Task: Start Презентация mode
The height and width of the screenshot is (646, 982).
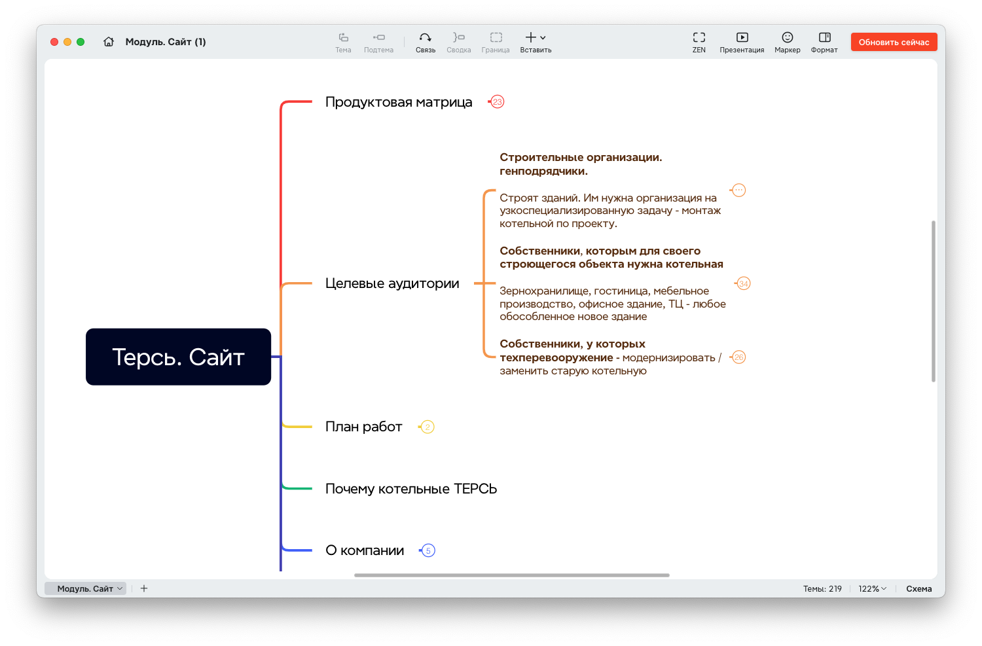Action: tap(742, 43)
